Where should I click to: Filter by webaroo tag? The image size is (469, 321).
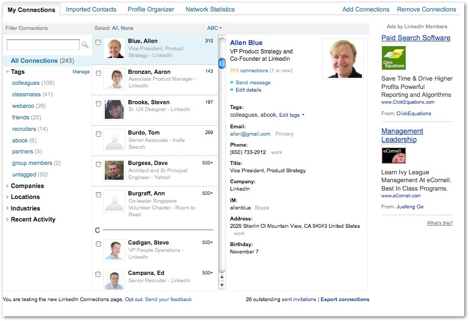[23, 106]
